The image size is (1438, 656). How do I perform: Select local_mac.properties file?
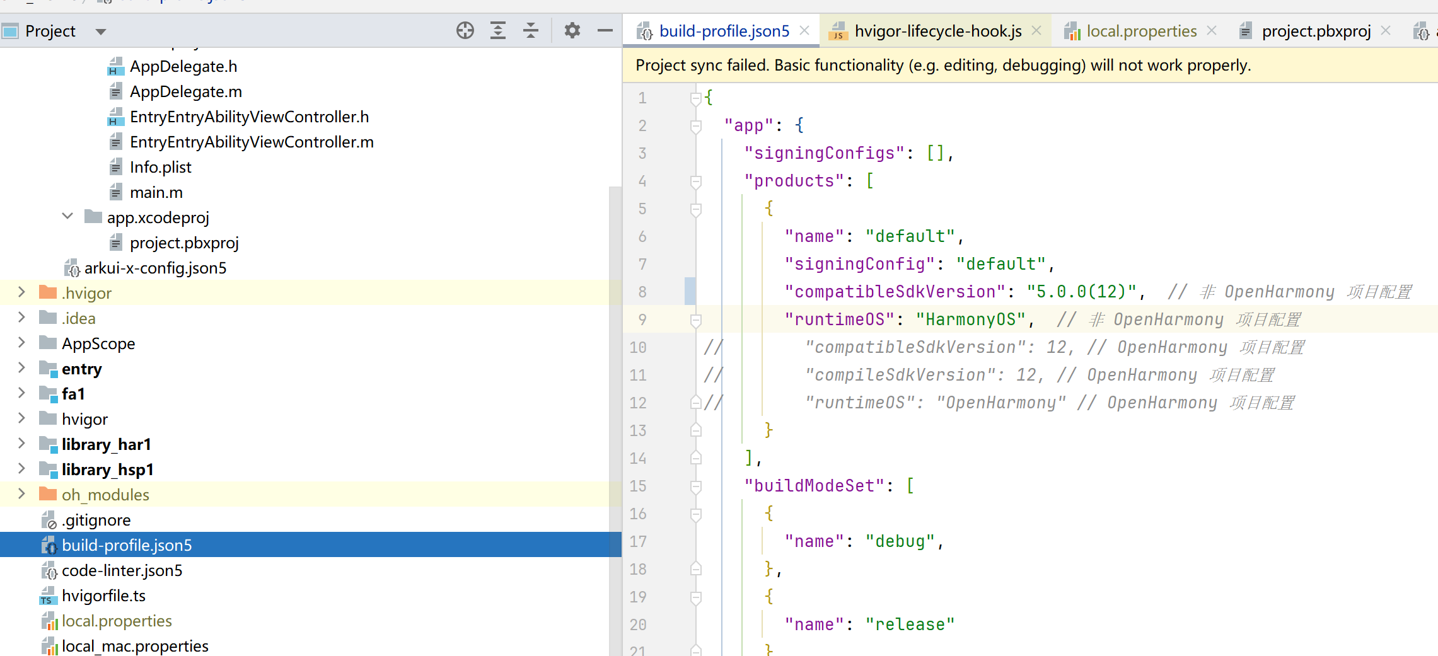click(135, 646)
